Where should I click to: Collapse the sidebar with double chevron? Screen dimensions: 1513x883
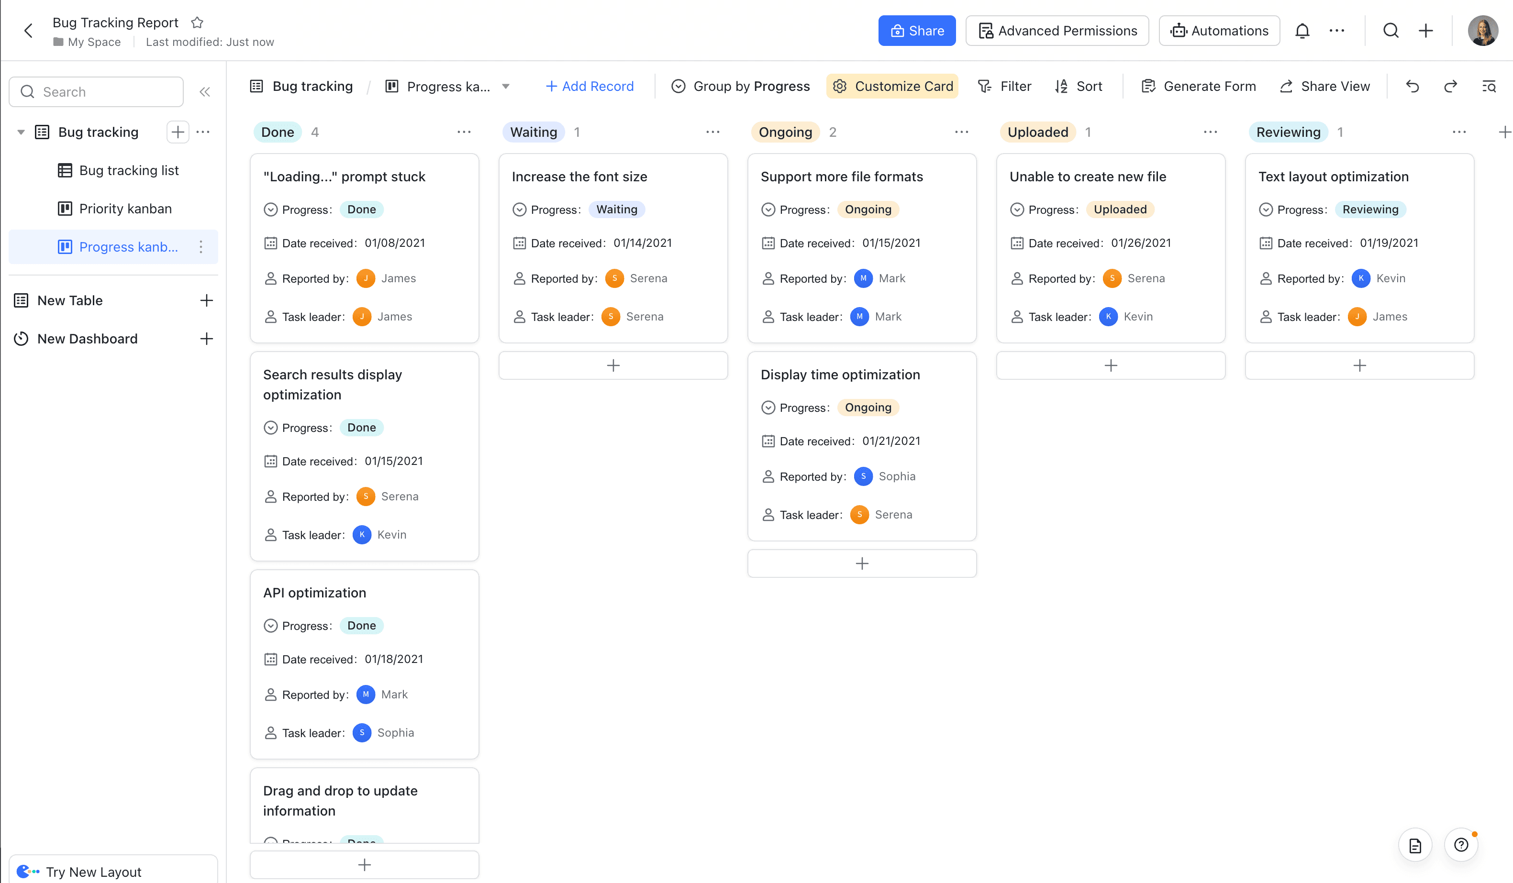click(x=205, y=92)
